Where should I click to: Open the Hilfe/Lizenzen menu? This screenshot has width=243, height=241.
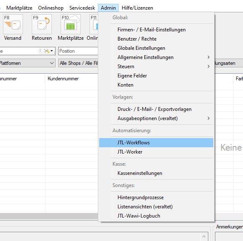click(137, 8)
